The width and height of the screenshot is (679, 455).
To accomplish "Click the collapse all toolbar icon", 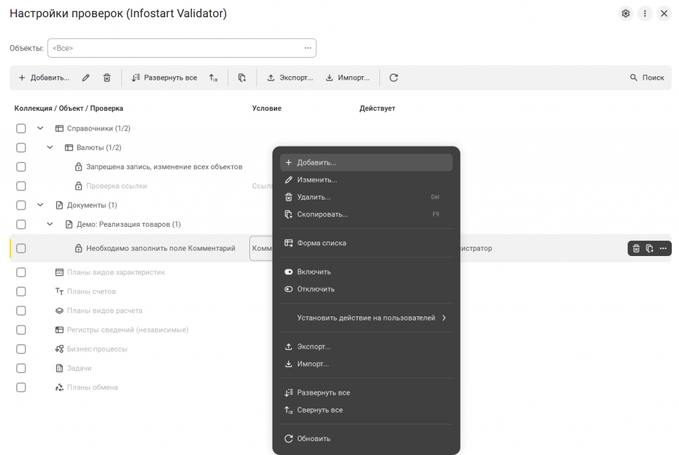I will point(213,78).
